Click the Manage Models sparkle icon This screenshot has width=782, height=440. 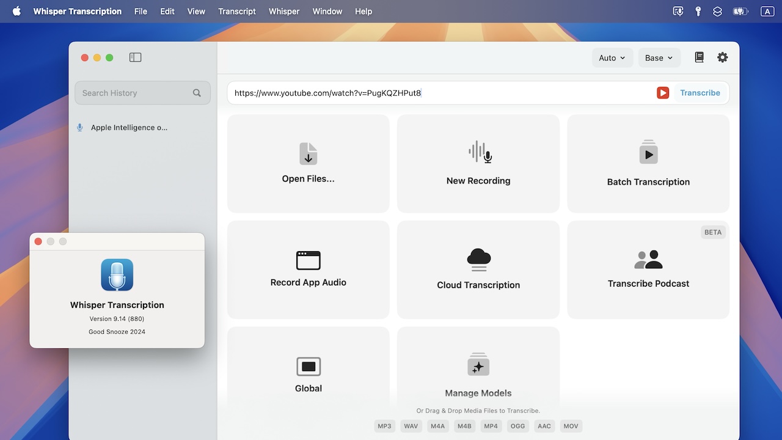click(x=478, y=364)
